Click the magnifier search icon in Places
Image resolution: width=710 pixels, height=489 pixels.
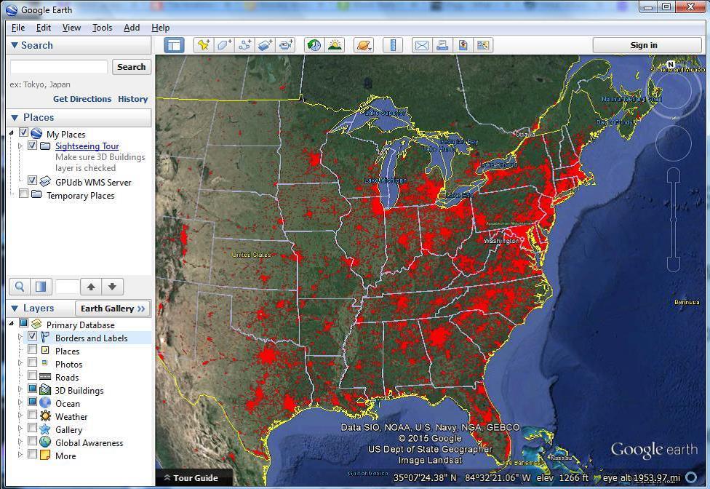[20, 287]
